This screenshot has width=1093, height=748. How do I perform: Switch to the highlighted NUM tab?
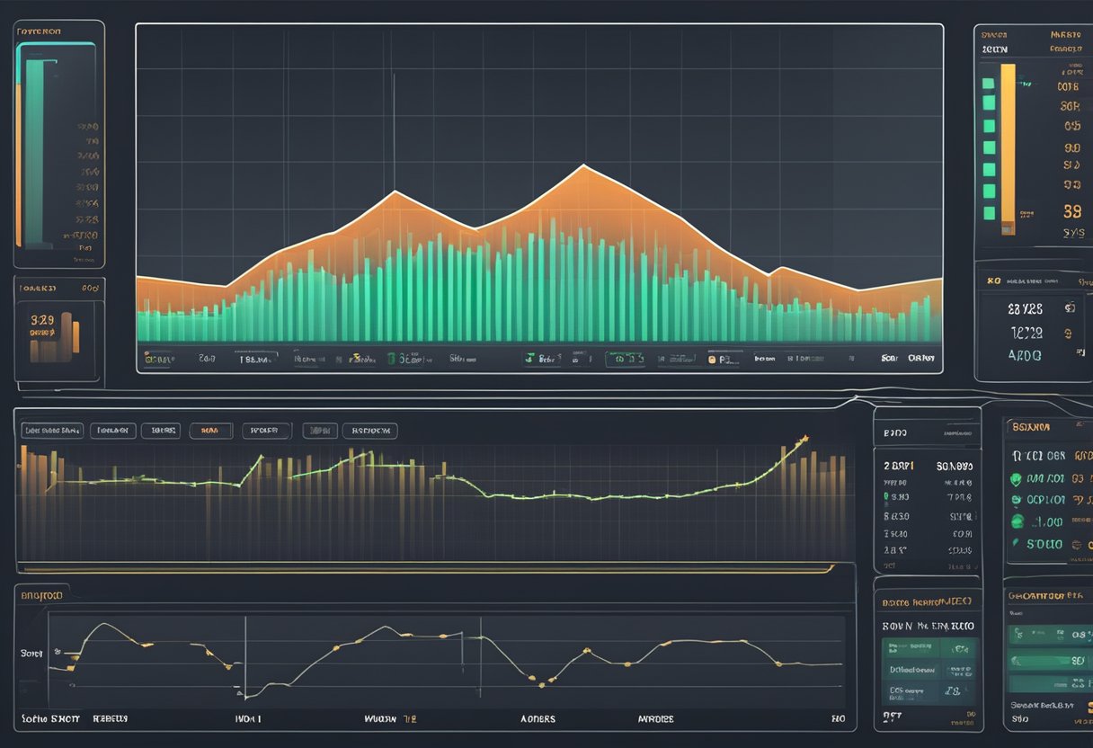point(211,431)
